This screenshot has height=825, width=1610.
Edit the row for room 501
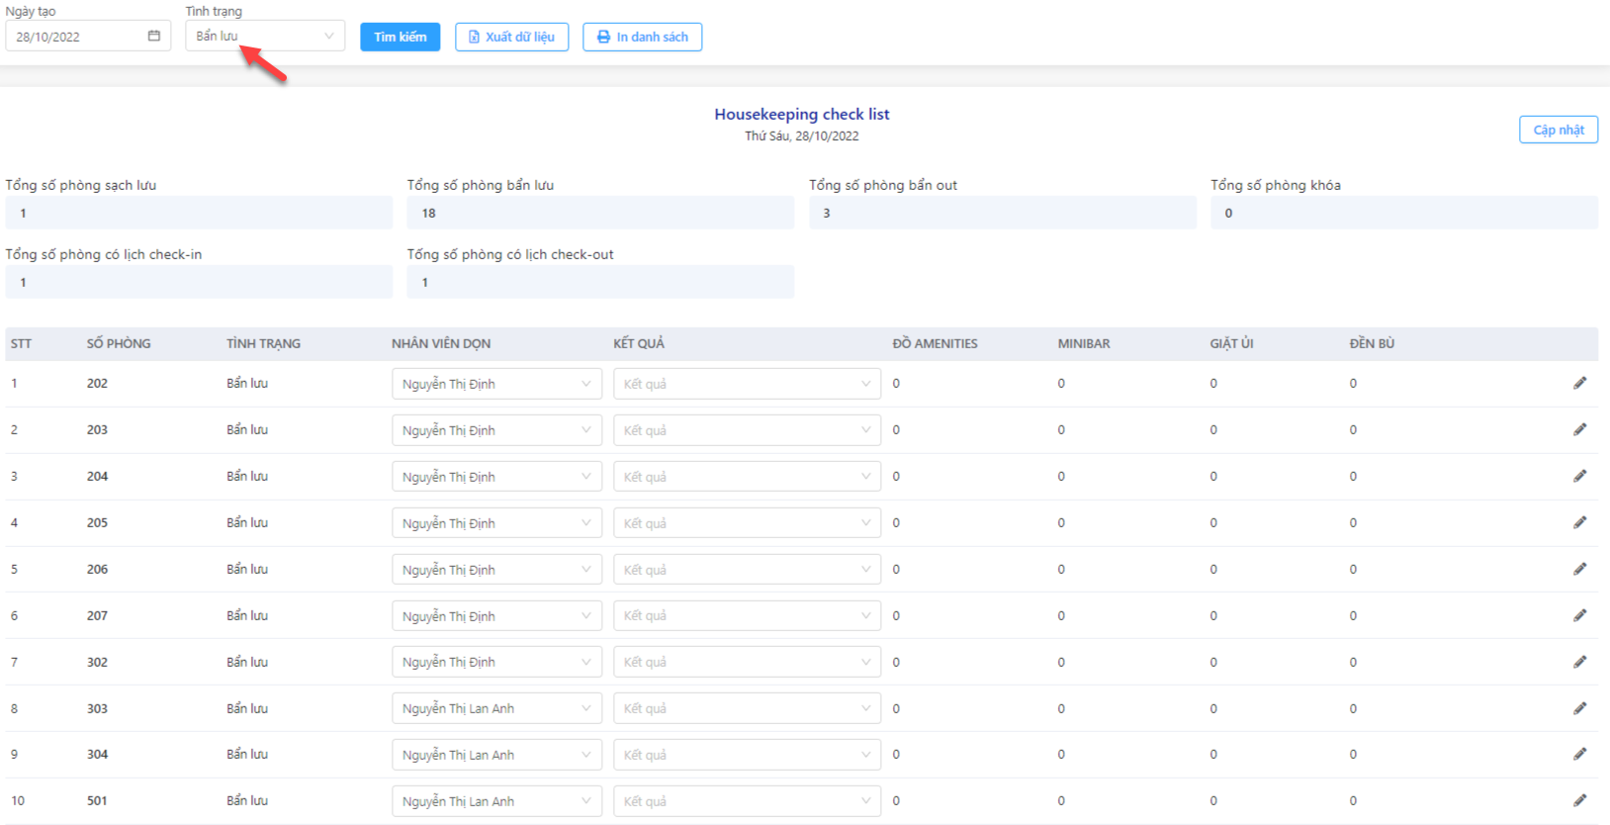click(x=1579, y=800)
